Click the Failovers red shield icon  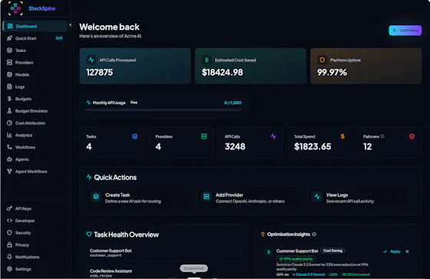click(x=412, y=136)
